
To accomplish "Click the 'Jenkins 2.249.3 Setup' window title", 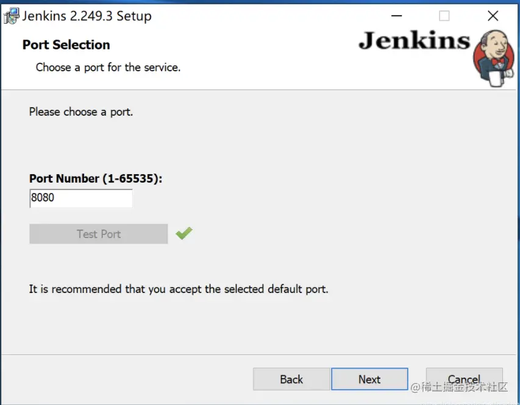I will pyautogui.click(x=87, y=16).
